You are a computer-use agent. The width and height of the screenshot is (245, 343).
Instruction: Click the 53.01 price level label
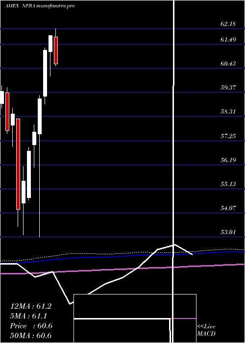coord(228,232)
